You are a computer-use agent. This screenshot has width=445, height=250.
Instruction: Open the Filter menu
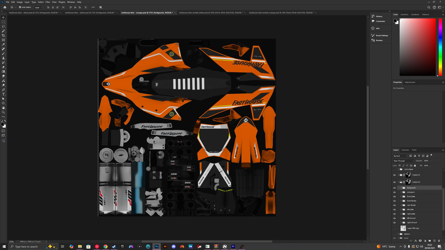point(47,2)
